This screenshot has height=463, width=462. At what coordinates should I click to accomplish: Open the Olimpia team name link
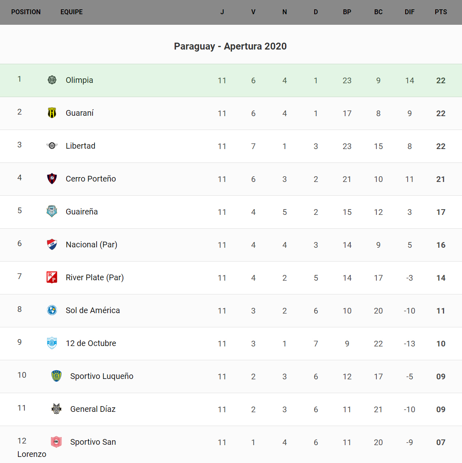[80, 80]
